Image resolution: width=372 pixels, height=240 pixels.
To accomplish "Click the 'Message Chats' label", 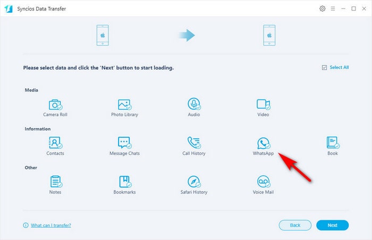I will (124, 153).
